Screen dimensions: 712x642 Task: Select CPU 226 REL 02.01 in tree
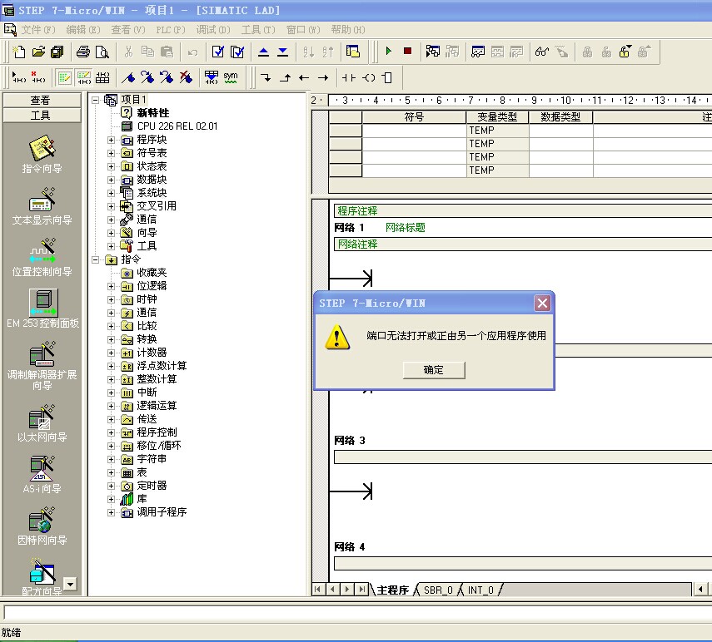pos(177,126)
